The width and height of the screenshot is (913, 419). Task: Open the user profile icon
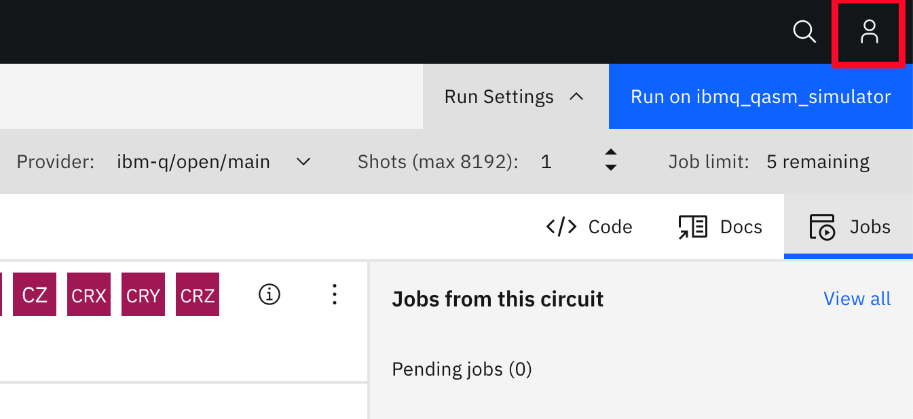click(869, 32)
